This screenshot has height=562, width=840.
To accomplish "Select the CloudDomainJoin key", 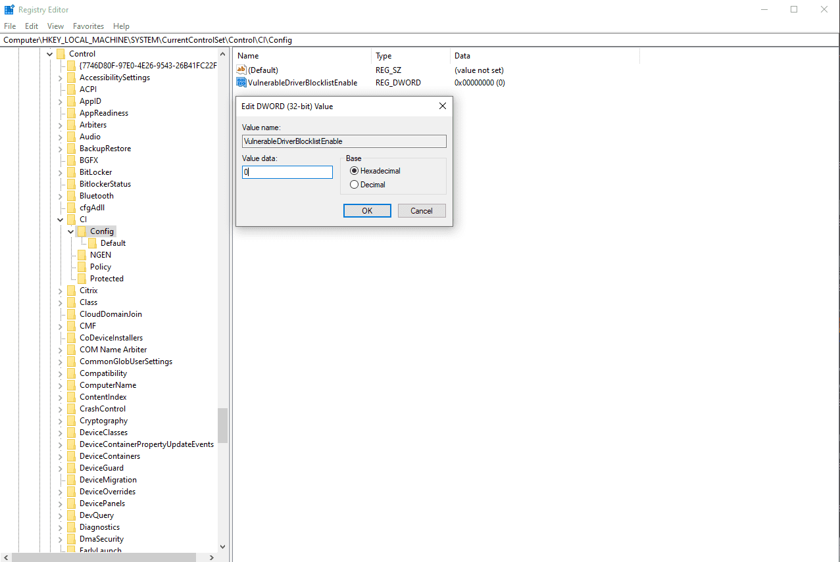I will (111, 314).
